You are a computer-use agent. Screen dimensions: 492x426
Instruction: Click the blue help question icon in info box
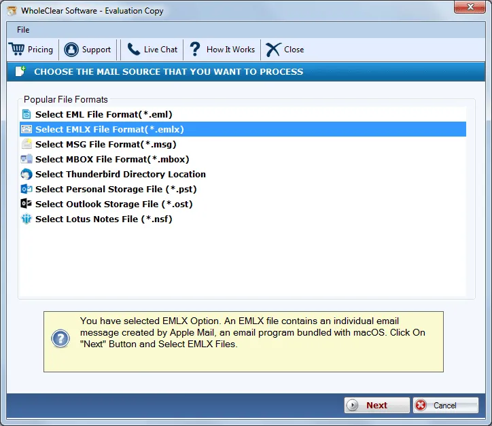point(60,338)
